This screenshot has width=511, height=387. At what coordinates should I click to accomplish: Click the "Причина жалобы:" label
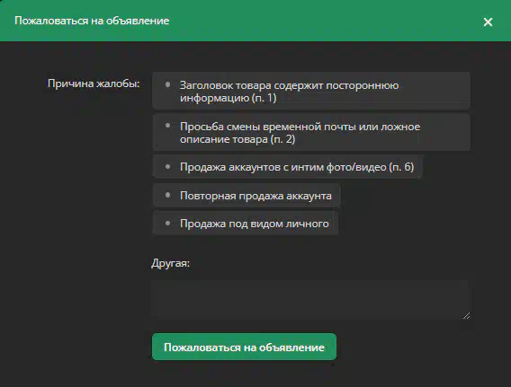point(94,84)
